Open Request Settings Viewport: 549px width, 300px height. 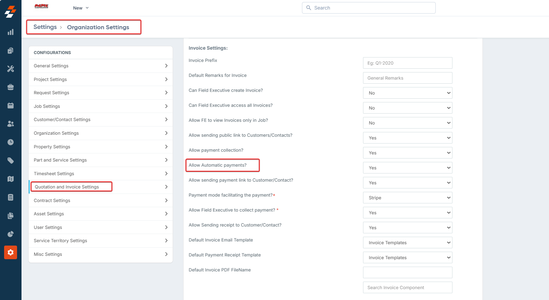coord(101,93)
